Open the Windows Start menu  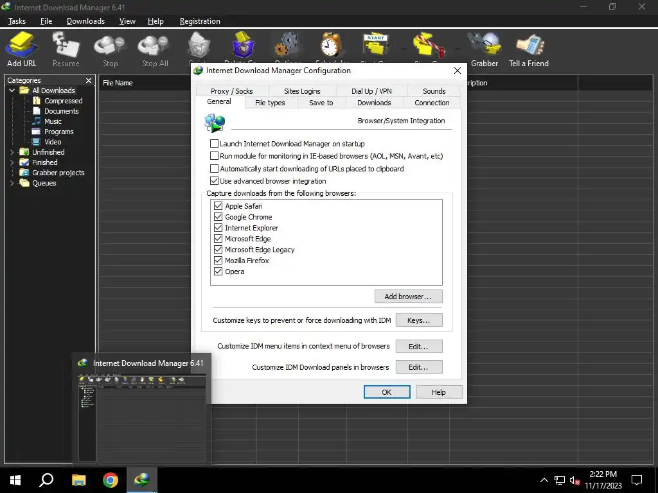[15, 480]
